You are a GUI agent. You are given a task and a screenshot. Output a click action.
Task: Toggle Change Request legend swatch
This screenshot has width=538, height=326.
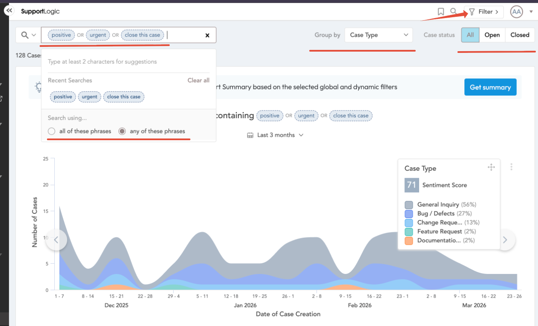409,223
